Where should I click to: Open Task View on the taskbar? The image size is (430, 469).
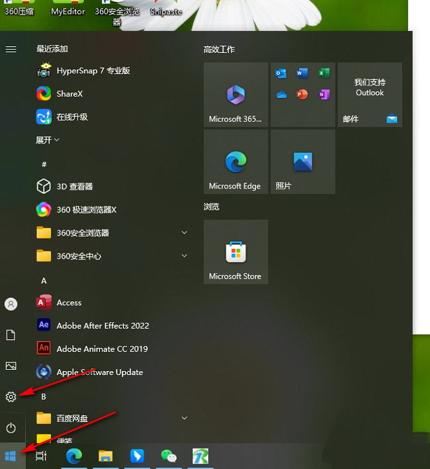(x=41, y=456)
